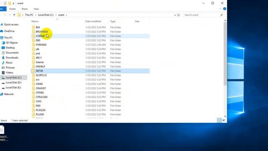Viewport: 268px width, 151px height.
Task: Click Local Disk (C:) in breadcrumb
Action: pyautogui.click(x=46, y=15)
